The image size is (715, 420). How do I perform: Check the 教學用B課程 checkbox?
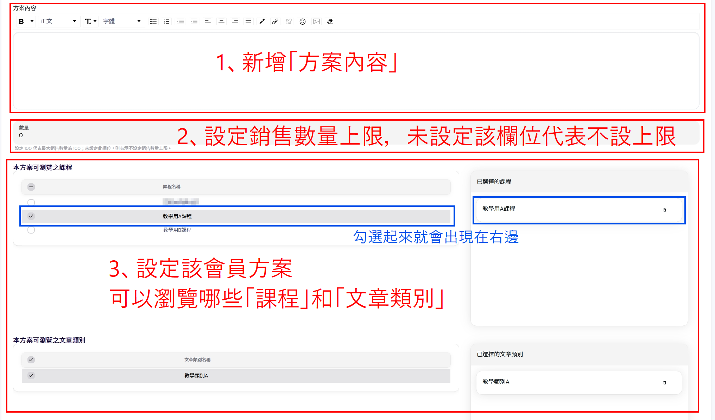coord(31,230)
